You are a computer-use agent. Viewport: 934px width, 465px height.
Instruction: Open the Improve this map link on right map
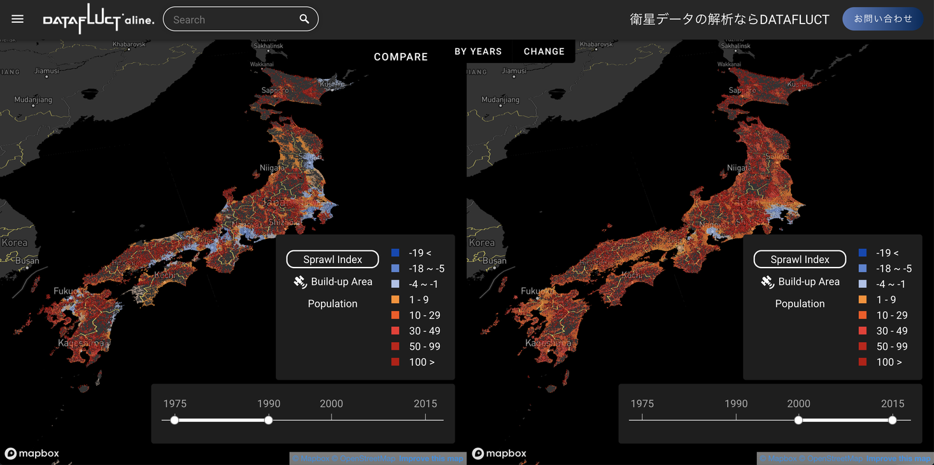898,459
